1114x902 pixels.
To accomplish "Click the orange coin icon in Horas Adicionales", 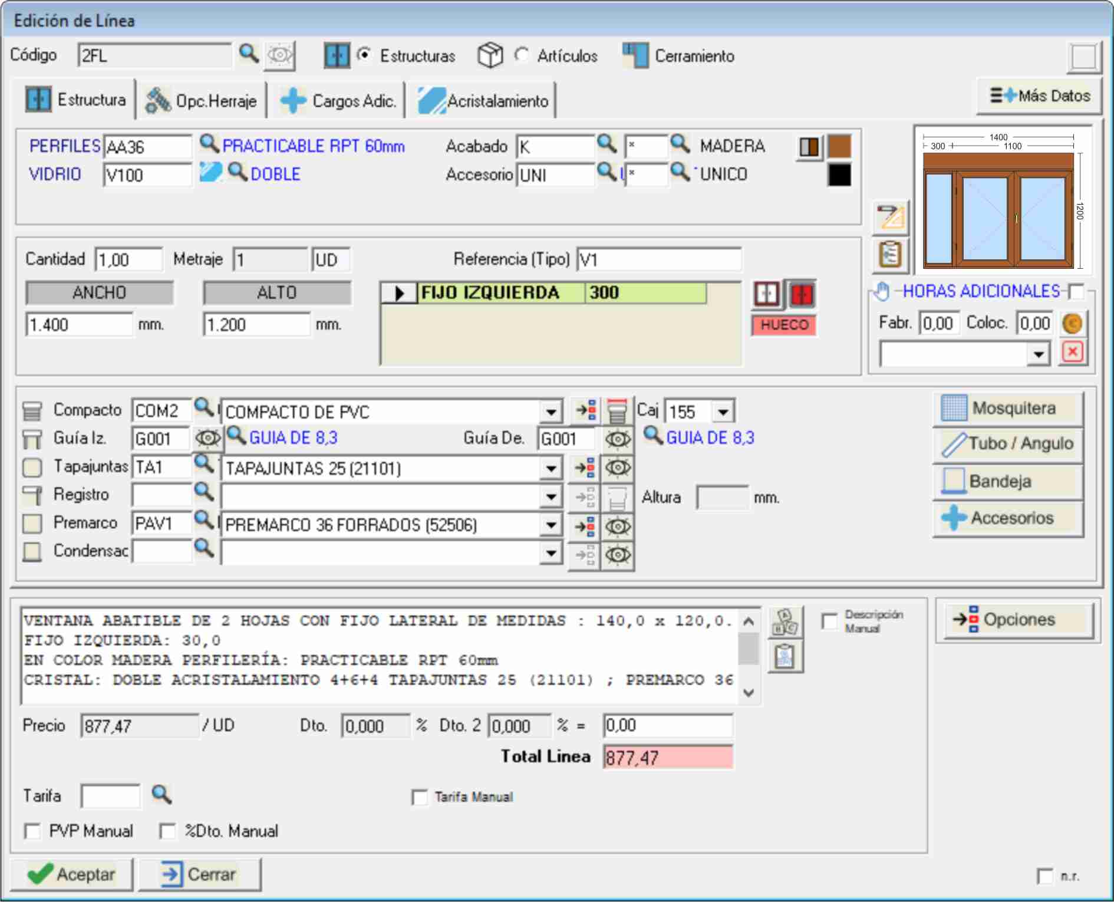I will (x=1072, y=324).
